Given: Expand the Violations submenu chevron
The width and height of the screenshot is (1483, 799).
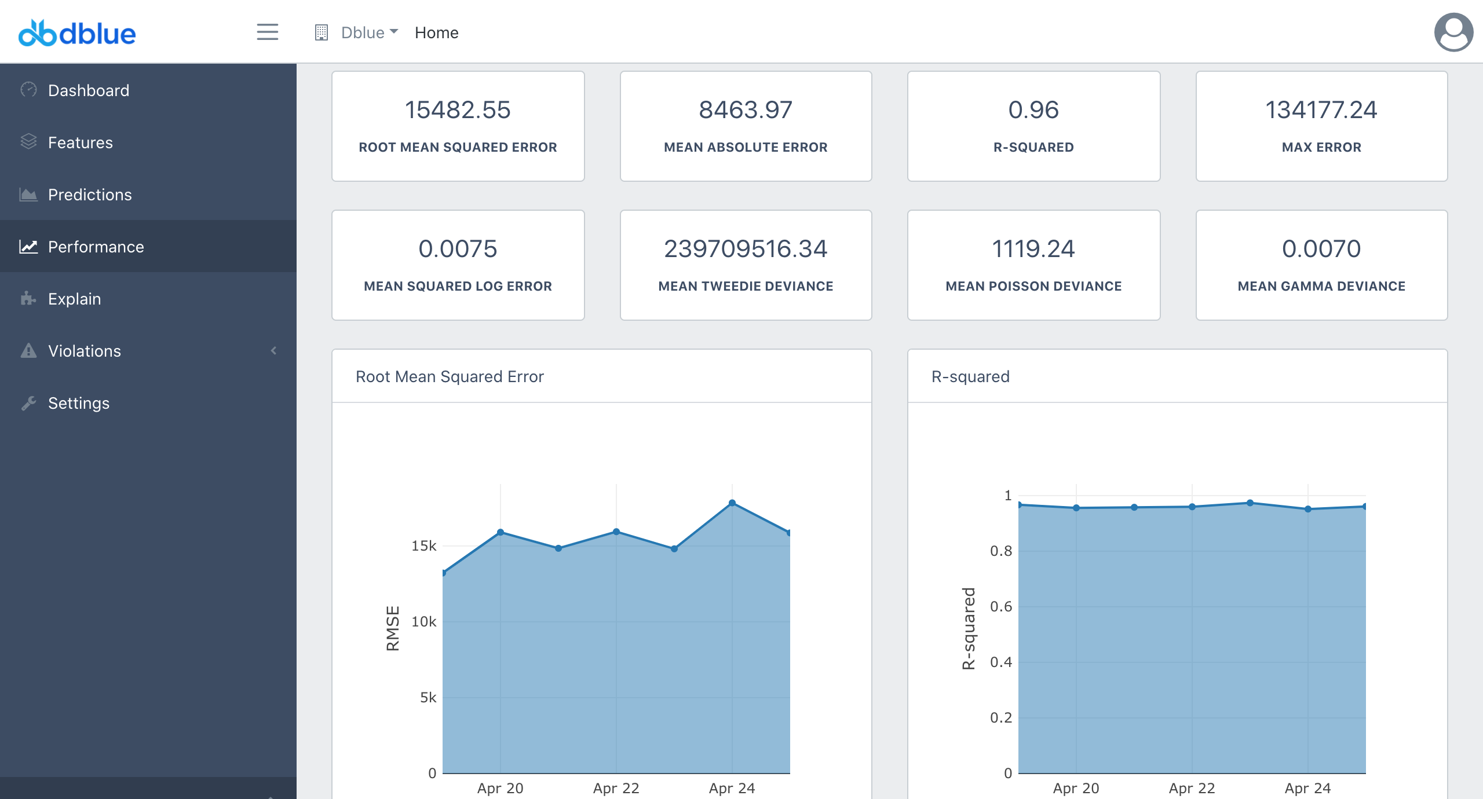Looking at the screenshot, I should [x=273, y=351].
